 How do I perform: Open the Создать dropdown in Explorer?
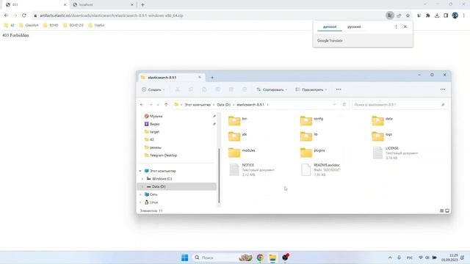click(153, 89)
